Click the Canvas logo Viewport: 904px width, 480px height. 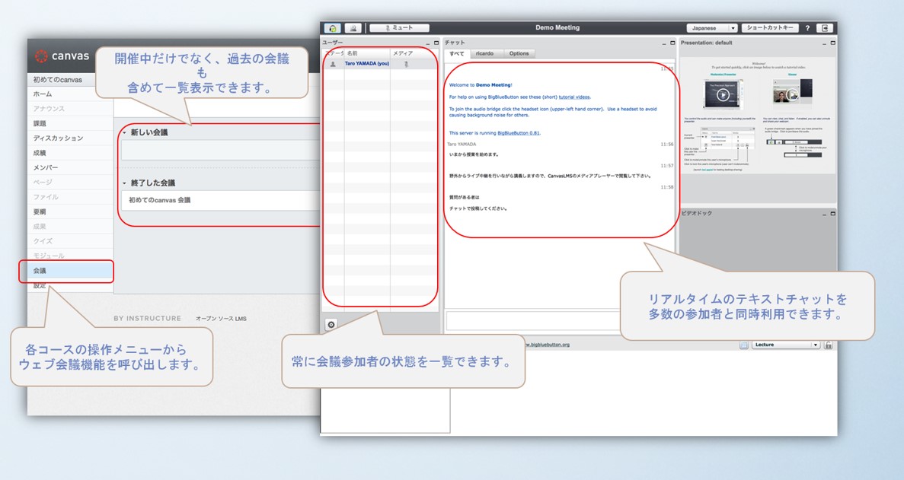point(62,56)
